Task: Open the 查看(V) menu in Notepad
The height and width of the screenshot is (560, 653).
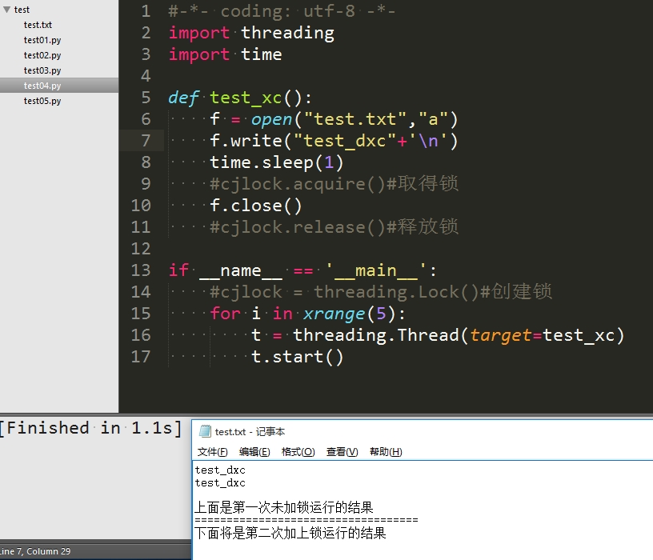Action: pyautogui.click(x=342, y=451)
